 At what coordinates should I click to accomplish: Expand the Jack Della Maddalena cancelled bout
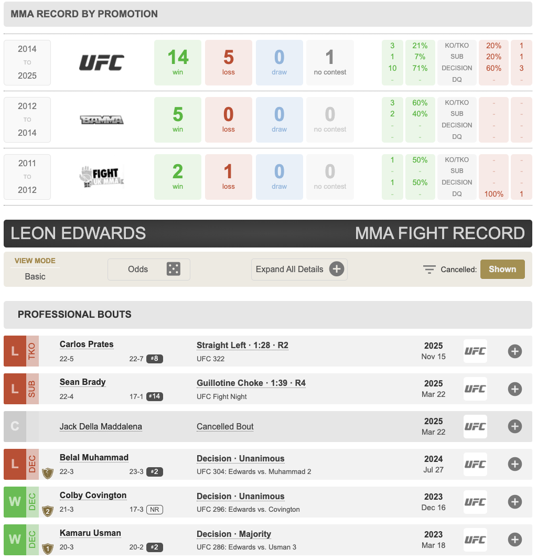click(x=514, y=427)
